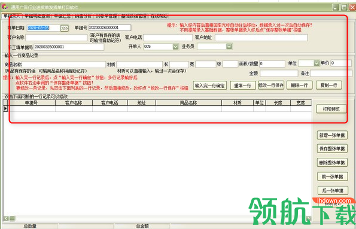Screen dimensions: 356x229
Task: Click the 重填一行 button
Action: [x=243, y=86]
